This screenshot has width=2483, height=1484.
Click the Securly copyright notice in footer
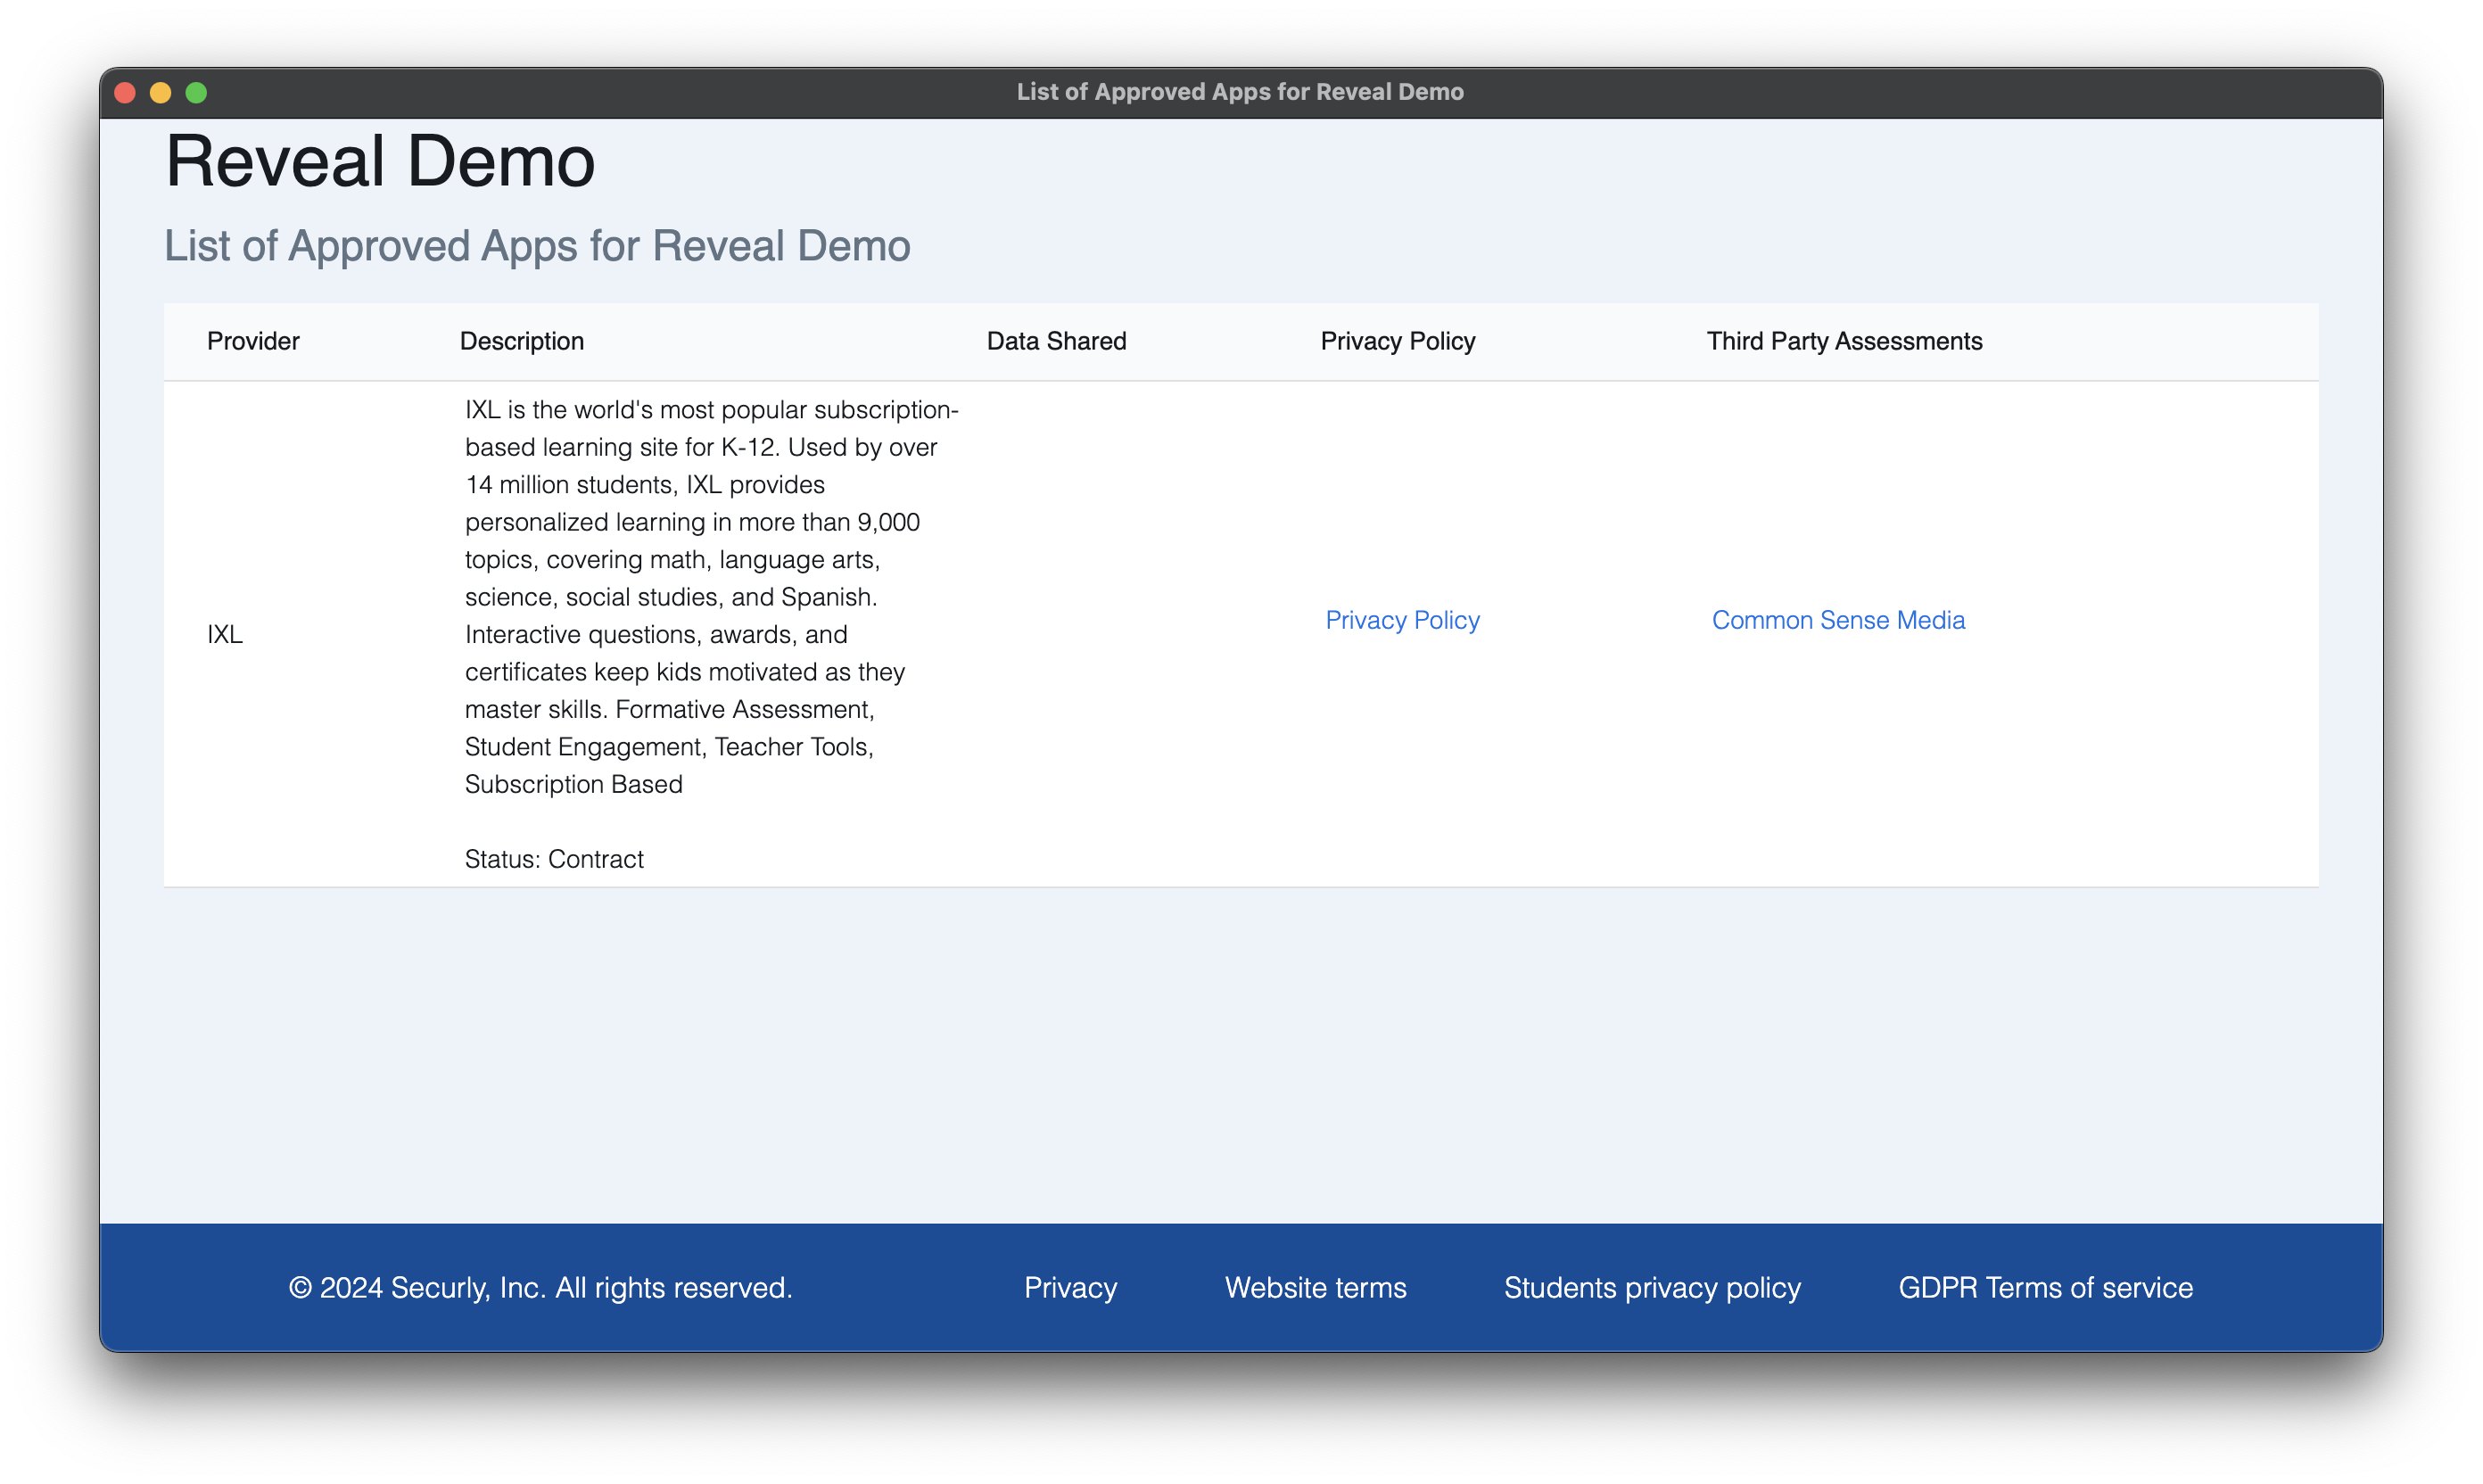(x=540, y=1287)
